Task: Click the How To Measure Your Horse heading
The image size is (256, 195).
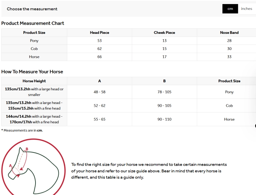Action: [x=32, y=71]
